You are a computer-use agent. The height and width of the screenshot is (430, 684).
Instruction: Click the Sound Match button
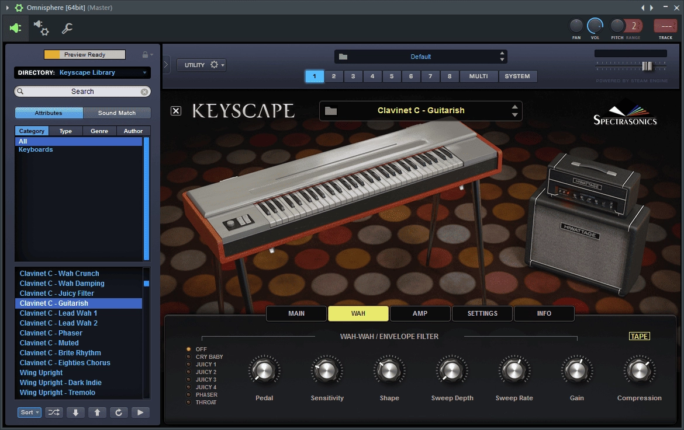(117, 113)
